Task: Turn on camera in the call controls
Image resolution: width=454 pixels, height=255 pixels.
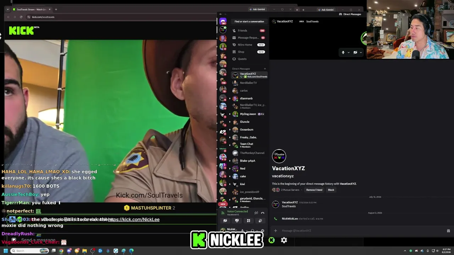Action: [x=355, y=52]
